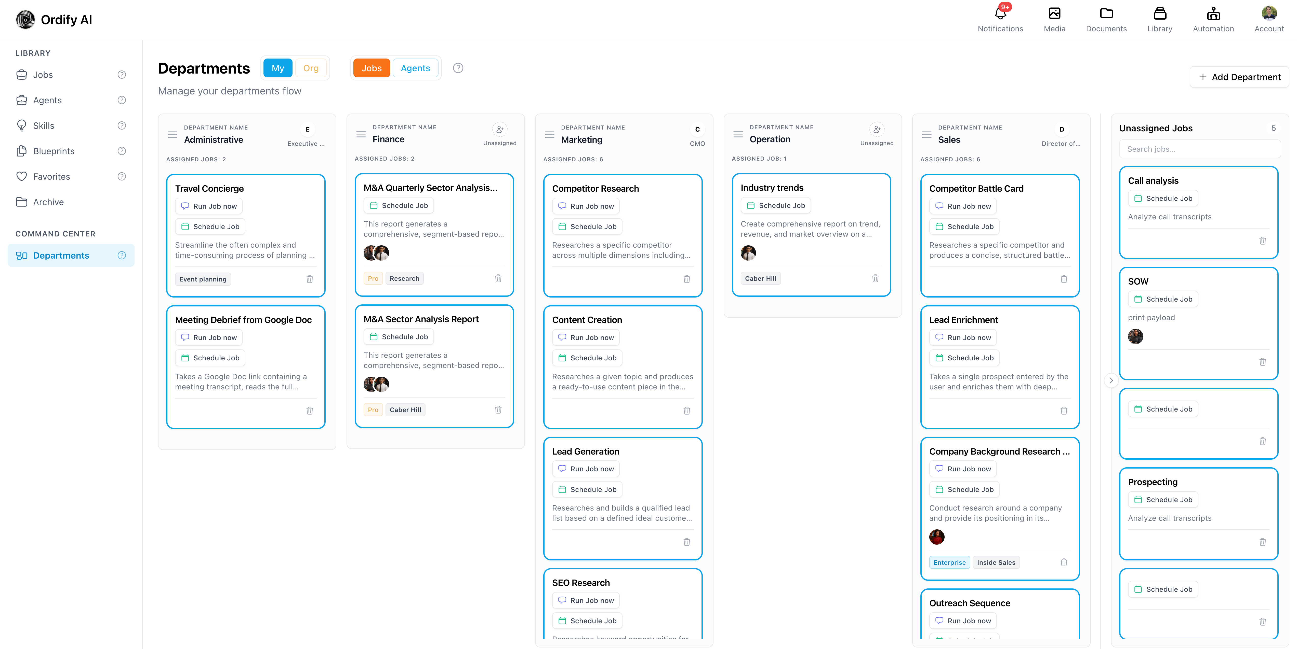Open Archive in the Library sidebar
This screenshot has height=649, width=1297.
(71, 202)
